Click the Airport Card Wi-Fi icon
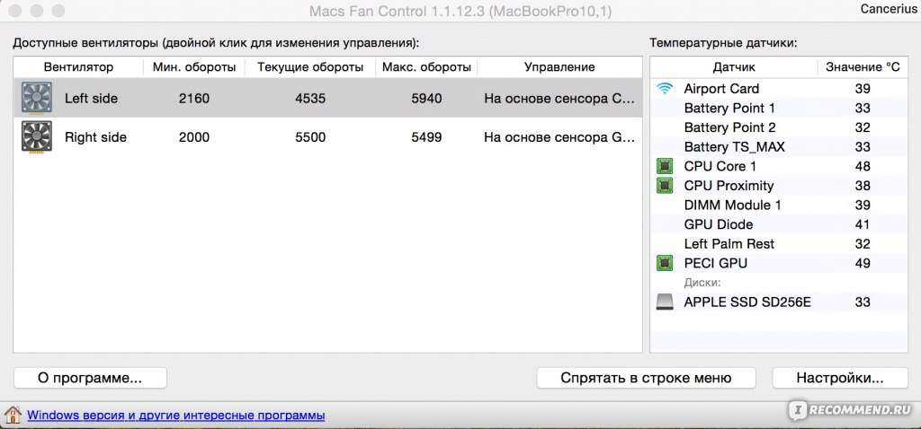 (x=665, y=89)
